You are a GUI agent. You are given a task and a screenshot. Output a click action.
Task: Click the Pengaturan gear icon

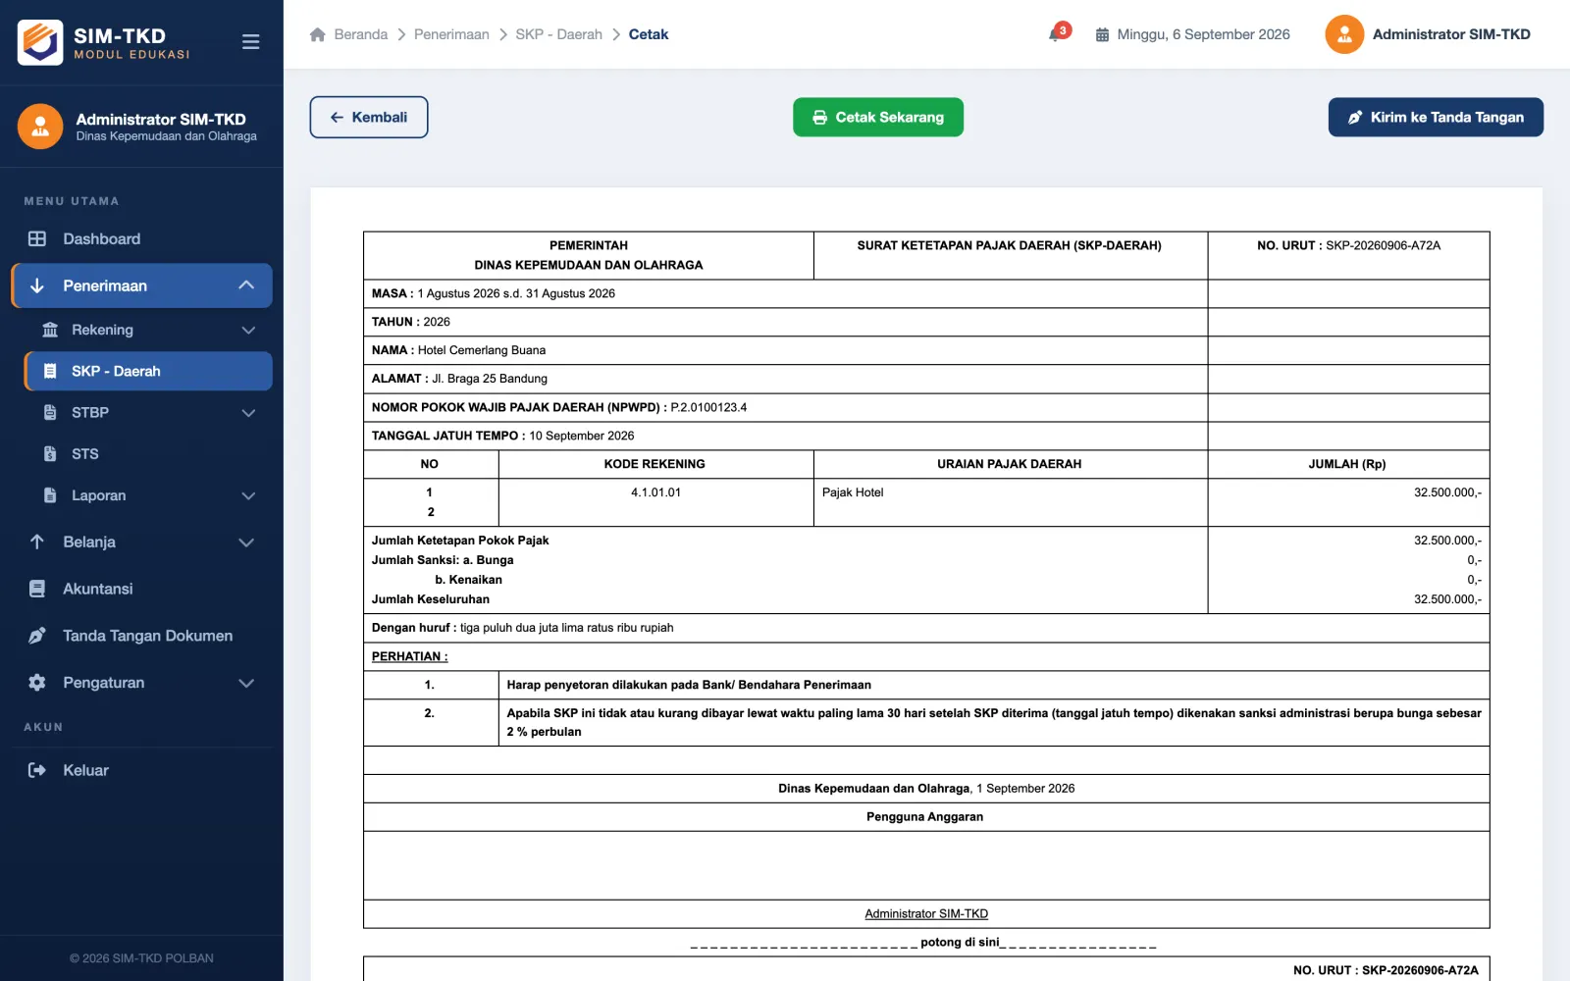point(37,682)
